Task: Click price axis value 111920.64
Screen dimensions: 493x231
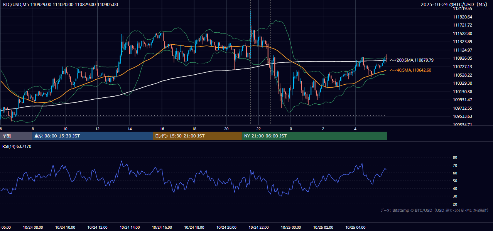Action: (x=462, y=17)
